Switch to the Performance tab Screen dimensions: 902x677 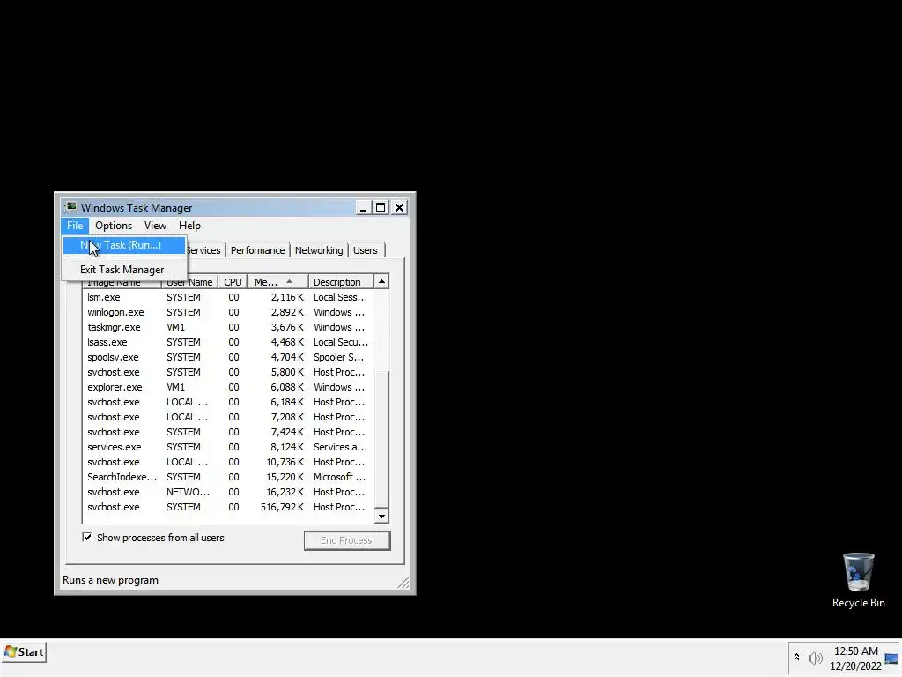click(257, 250)
